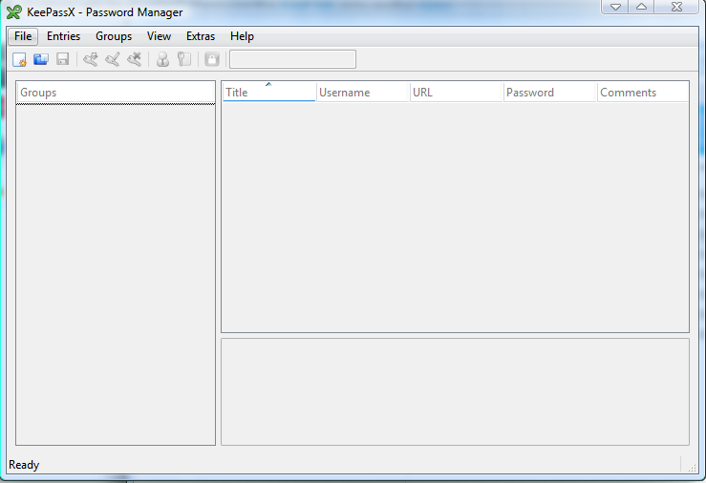Open the Entries menu
706x483 pixels.
[63, 36]
